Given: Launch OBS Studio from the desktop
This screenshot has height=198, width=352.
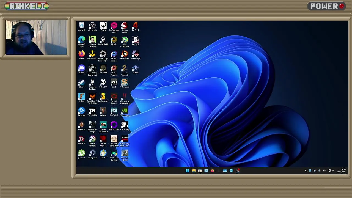Looking at the screenshot, I should click(x=92, y=26).
